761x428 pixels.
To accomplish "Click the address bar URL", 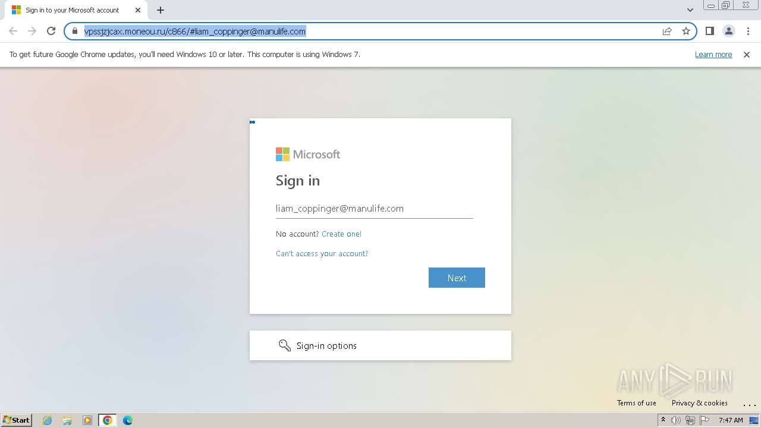I will pos(195,32).
